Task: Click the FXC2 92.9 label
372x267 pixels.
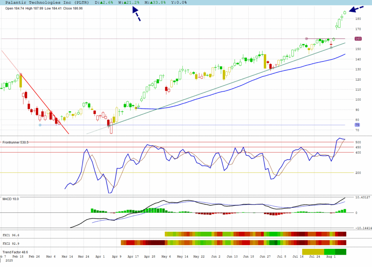Action: point(11,243)
